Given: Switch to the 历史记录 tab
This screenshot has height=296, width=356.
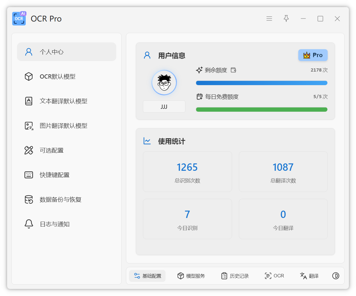Looking at the screenshot, I should 235,276.
